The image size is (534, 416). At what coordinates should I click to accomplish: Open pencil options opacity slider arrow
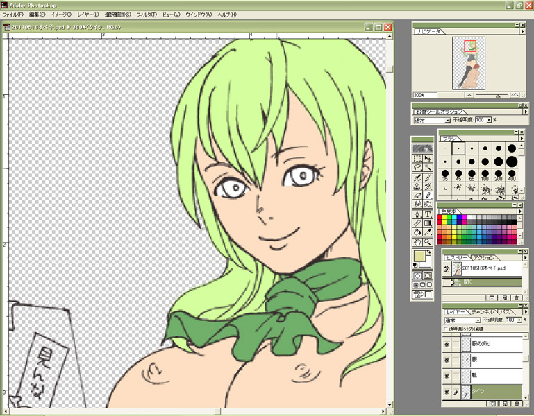[489, 120]
